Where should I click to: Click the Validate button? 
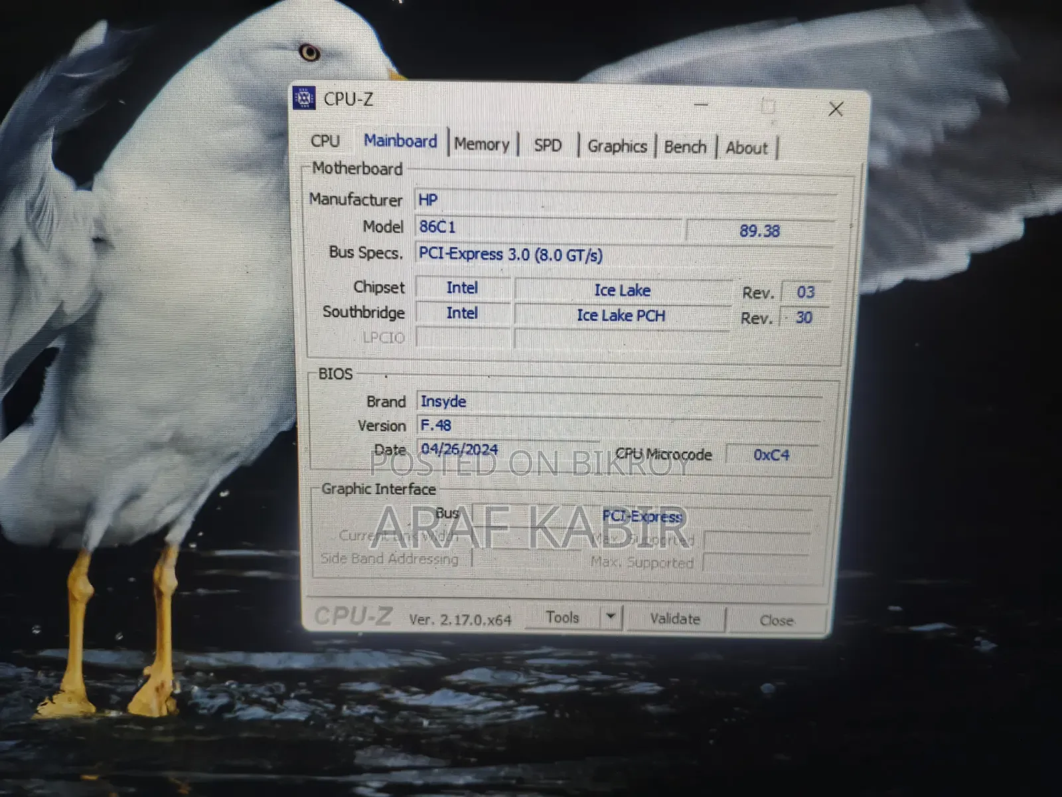pos(675,619)
